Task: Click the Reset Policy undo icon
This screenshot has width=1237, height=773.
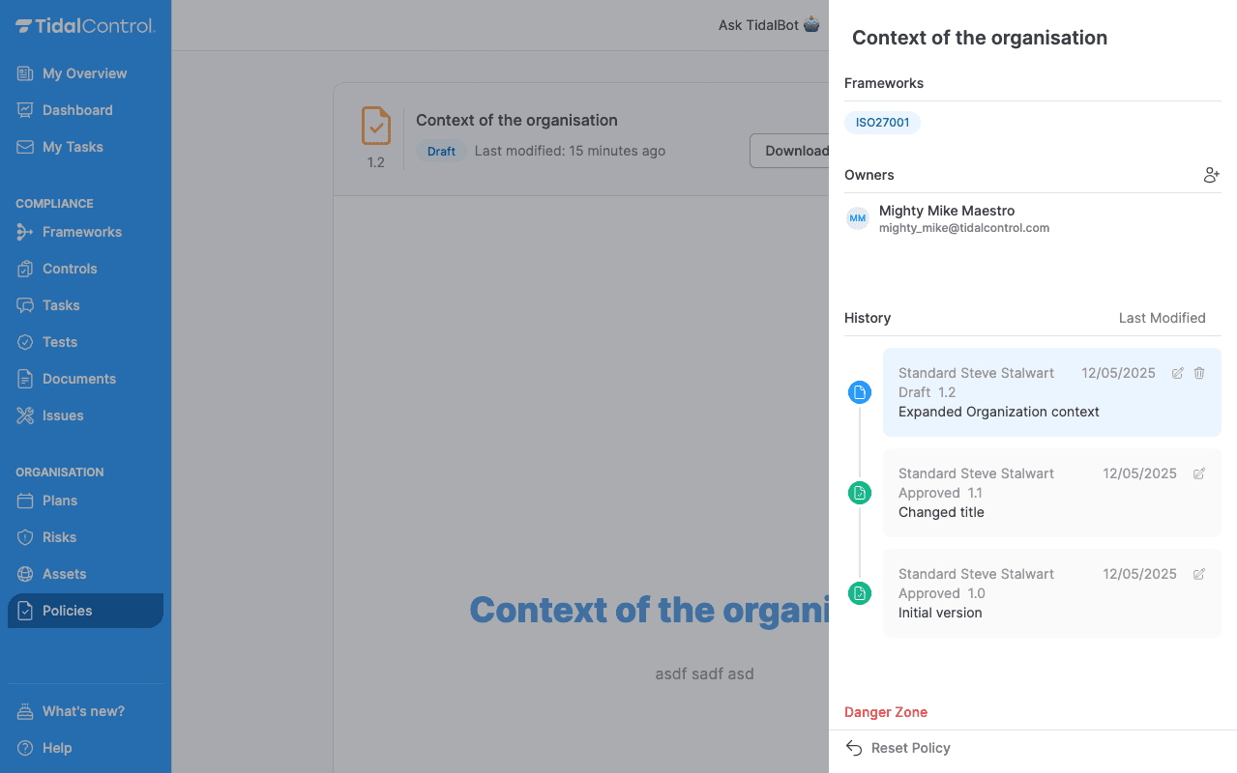Action: click(x=854, y=748)
